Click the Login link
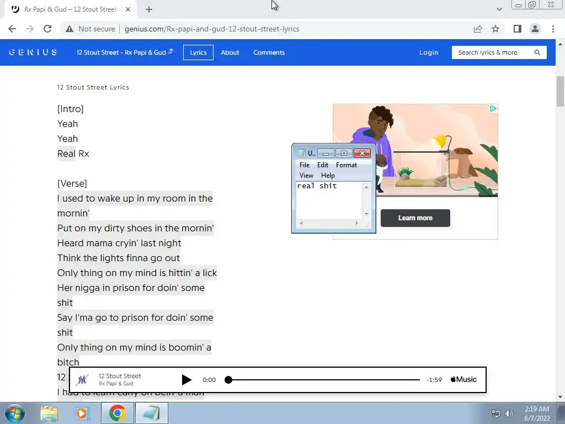The height and width of the screenshot is (424, 565). click(x=429, y=52)
